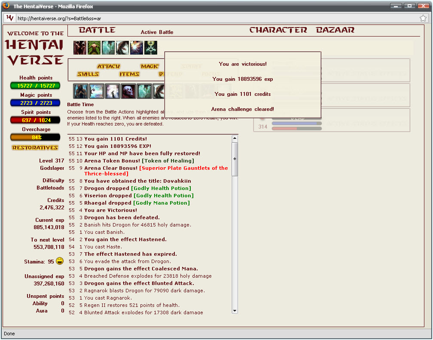Click the HentaiVerse logo
The height and width of the screenshot is (340, 433).
click(x=35, y=48)
